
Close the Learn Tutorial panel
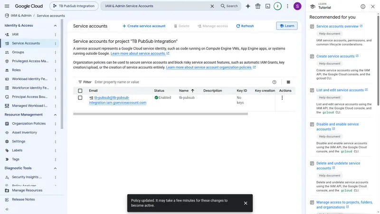373,7
